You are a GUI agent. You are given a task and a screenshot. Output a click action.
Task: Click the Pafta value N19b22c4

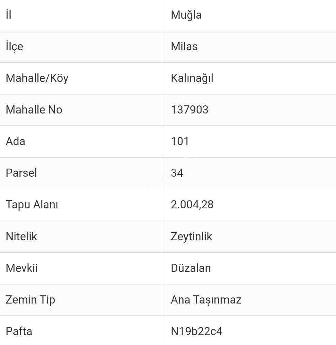(196, 331)
